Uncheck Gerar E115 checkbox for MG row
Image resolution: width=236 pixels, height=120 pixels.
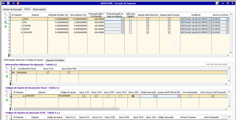[x=48, y=73]
